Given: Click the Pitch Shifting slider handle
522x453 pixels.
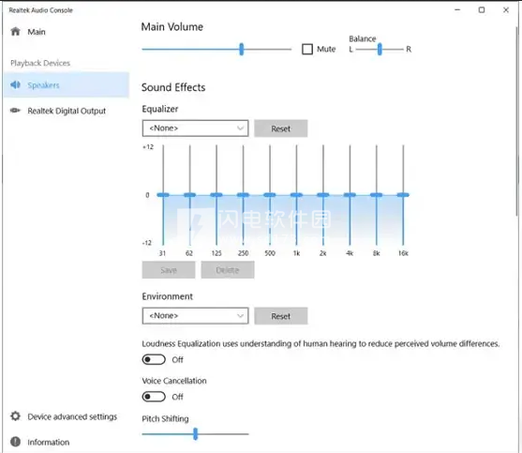Looking at the screenshot, I should [x=196, y=434].
